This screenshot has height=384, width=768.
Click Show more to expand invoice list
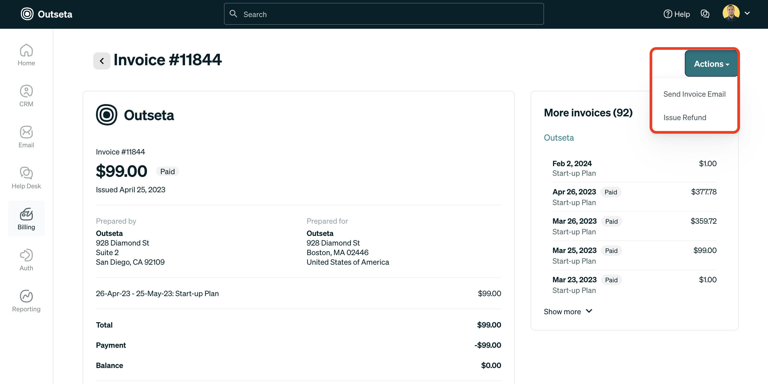567,311
